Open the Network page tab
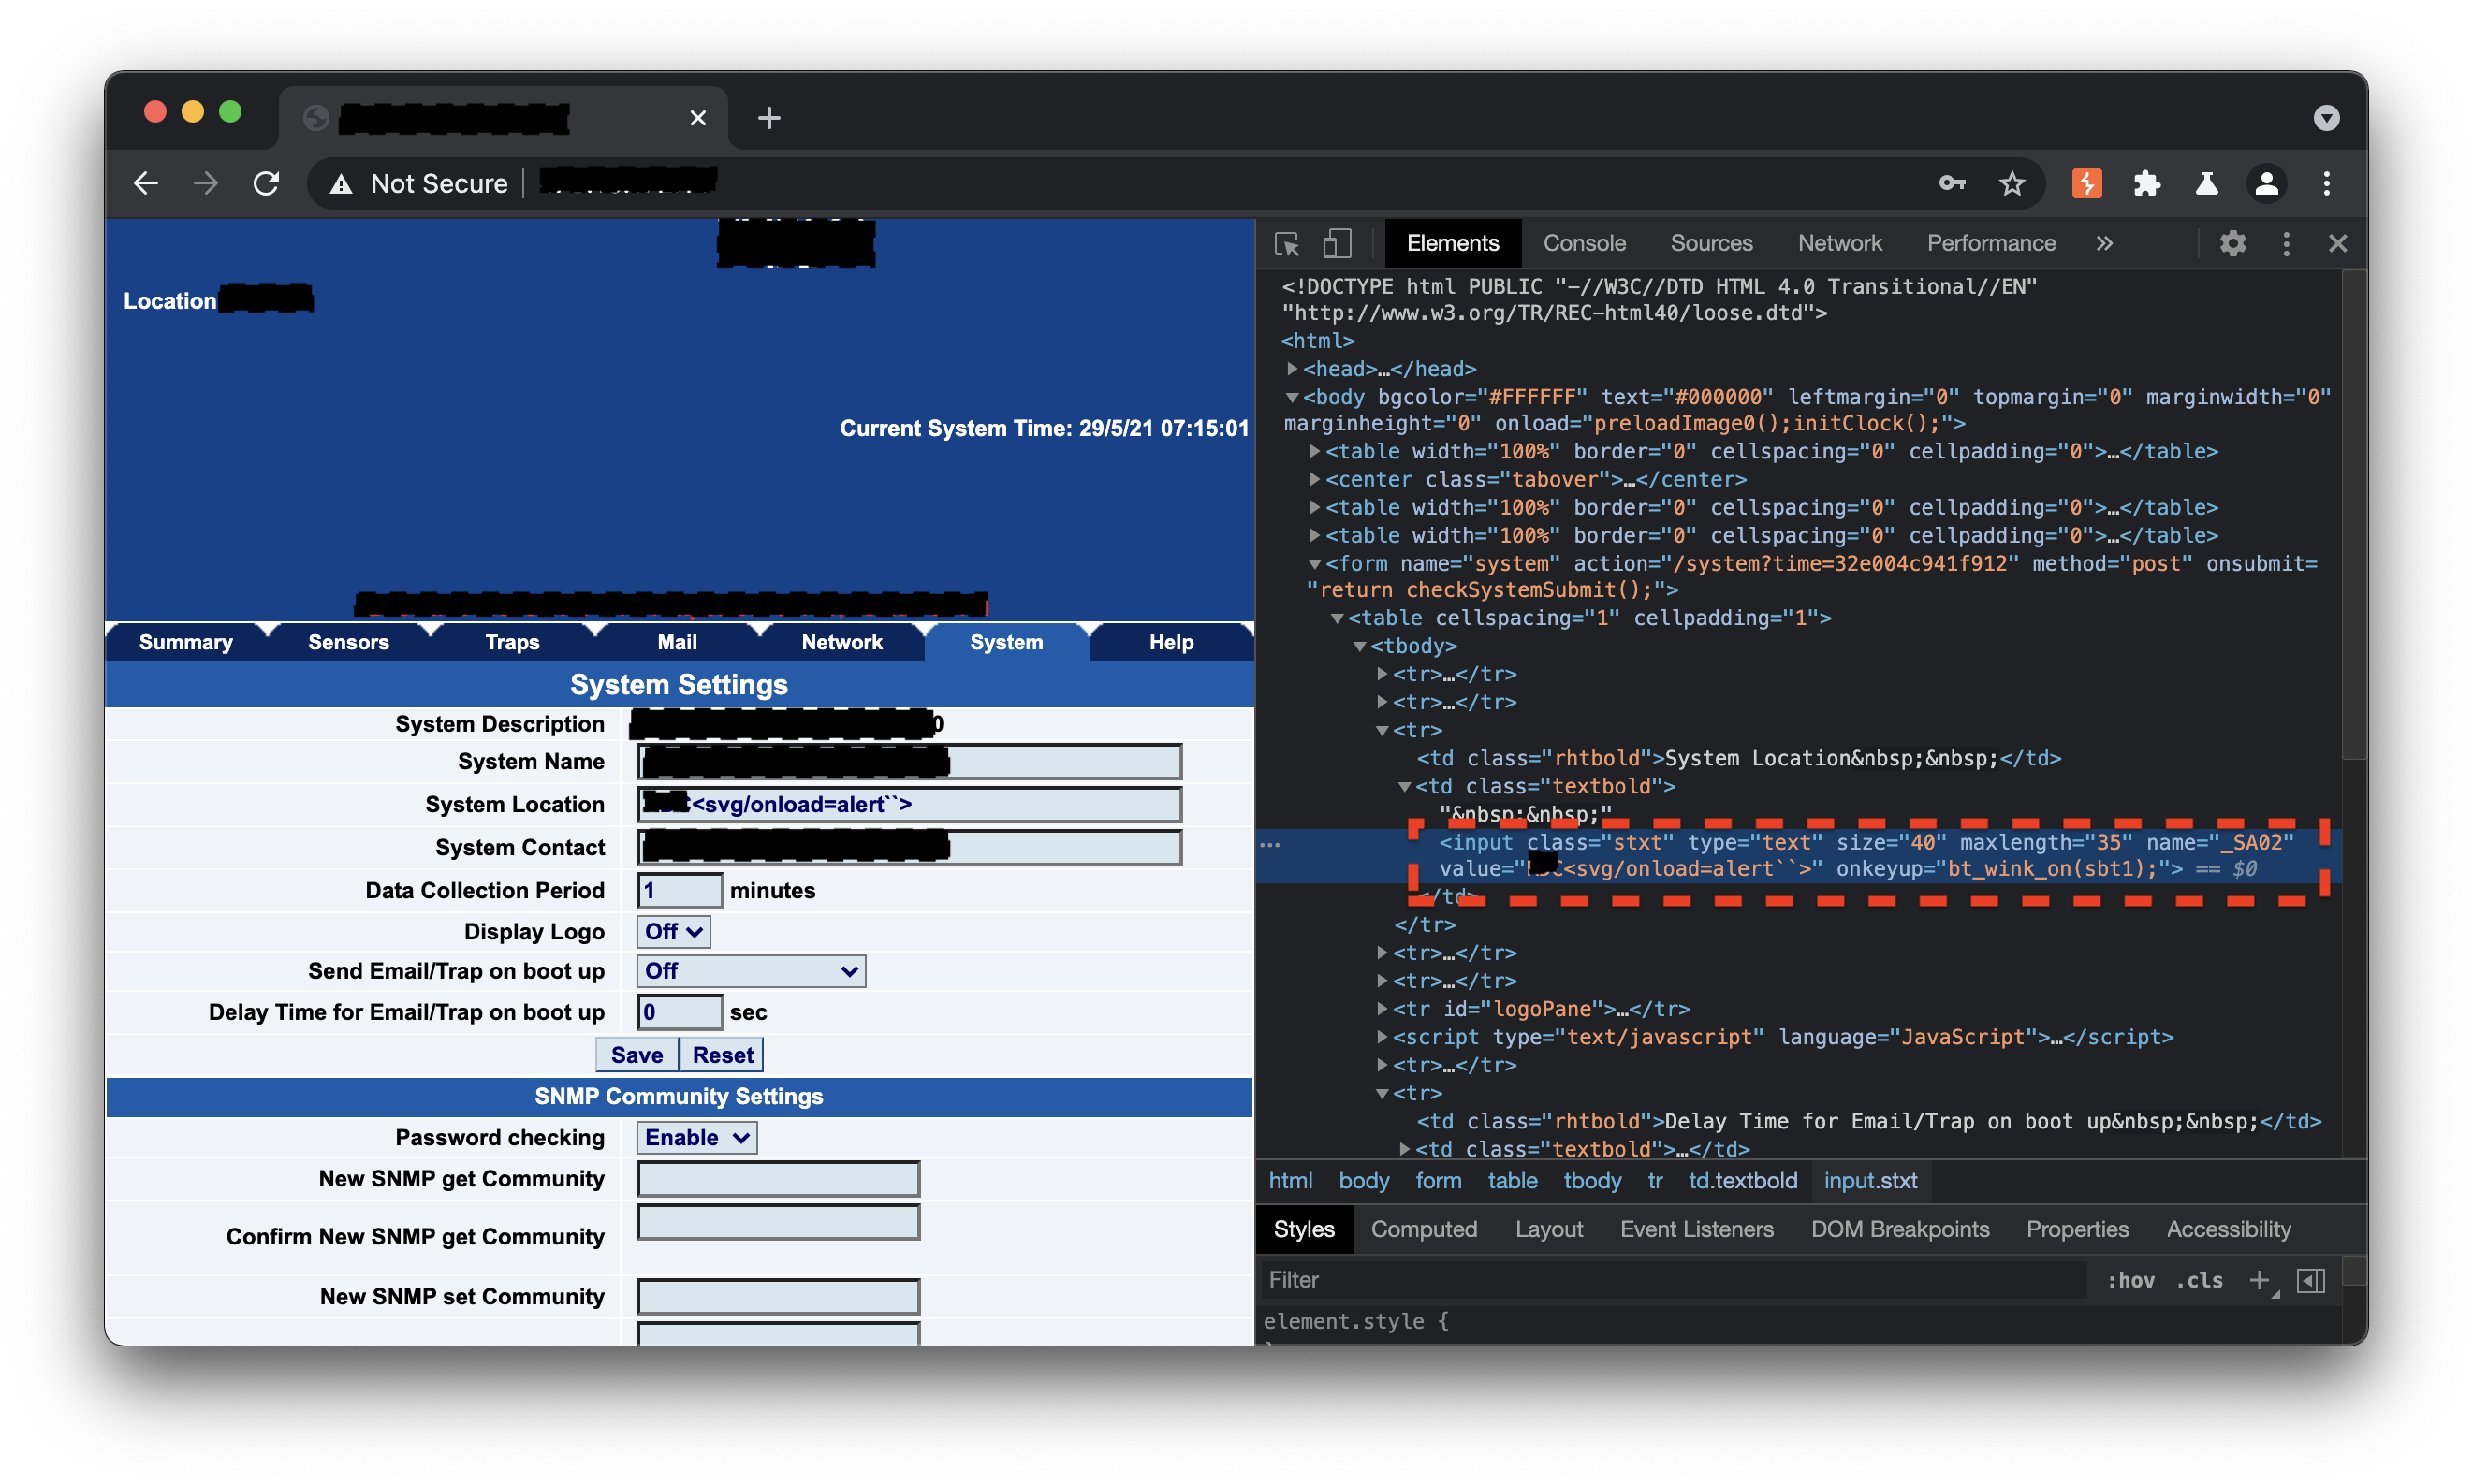The height and width of the screenshot is (1484, 2473). click(841, 642)
